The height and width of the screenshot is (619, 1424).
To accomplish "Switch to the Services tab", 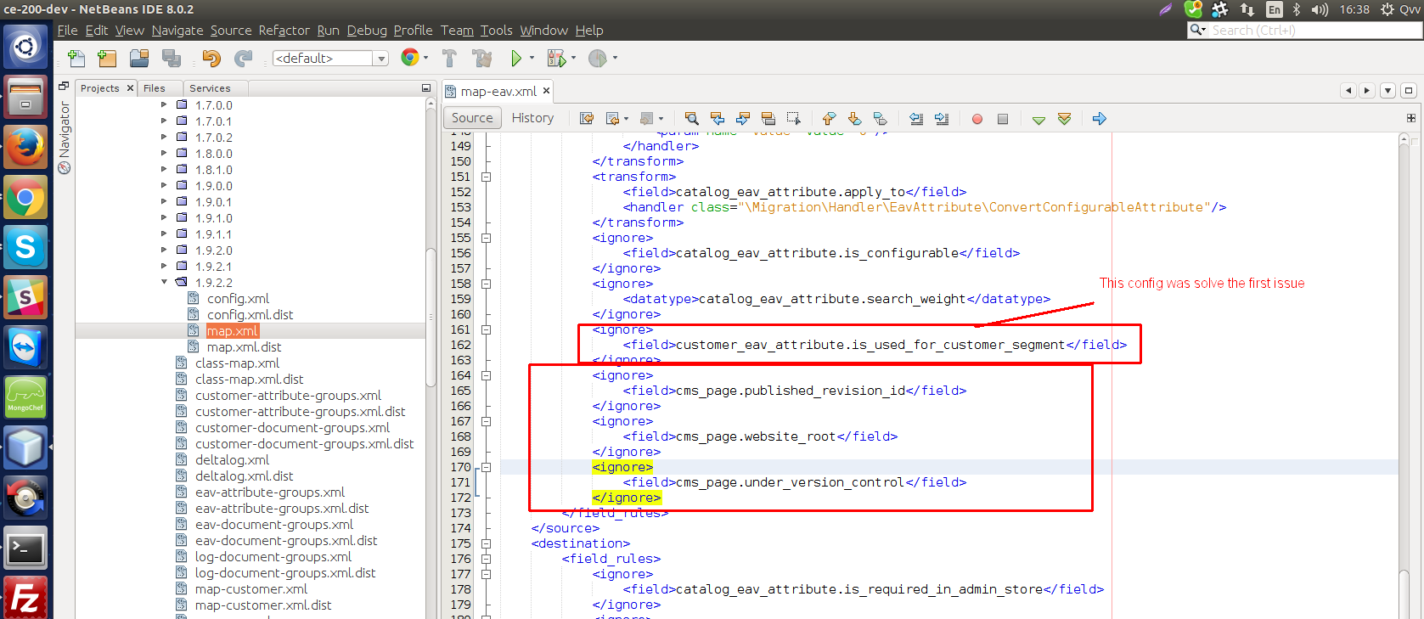I will coord(210,88).
